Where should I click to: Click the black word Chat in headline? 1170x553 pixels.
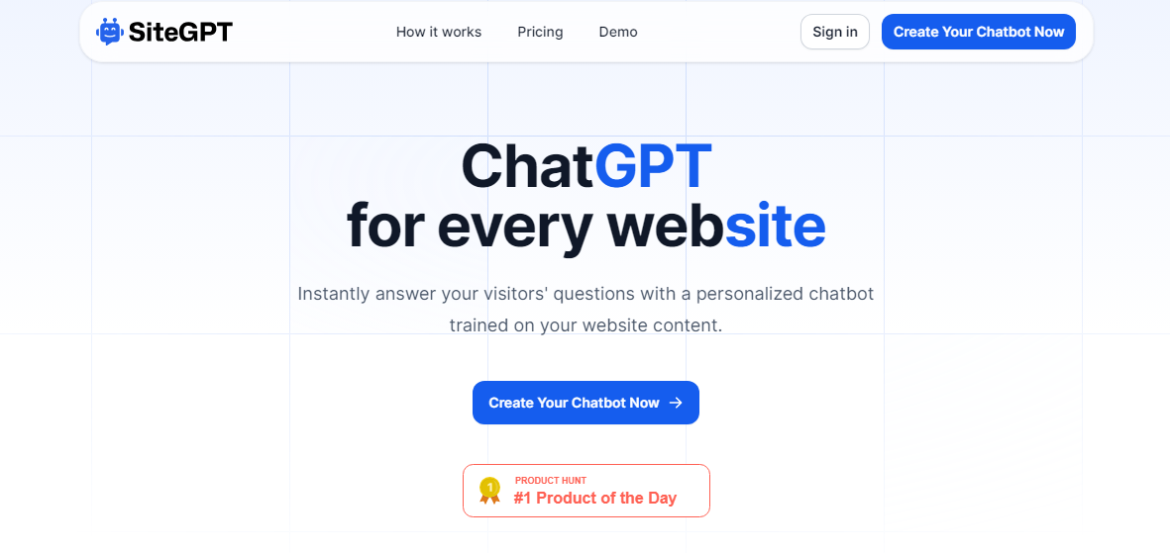coord(527,166)
